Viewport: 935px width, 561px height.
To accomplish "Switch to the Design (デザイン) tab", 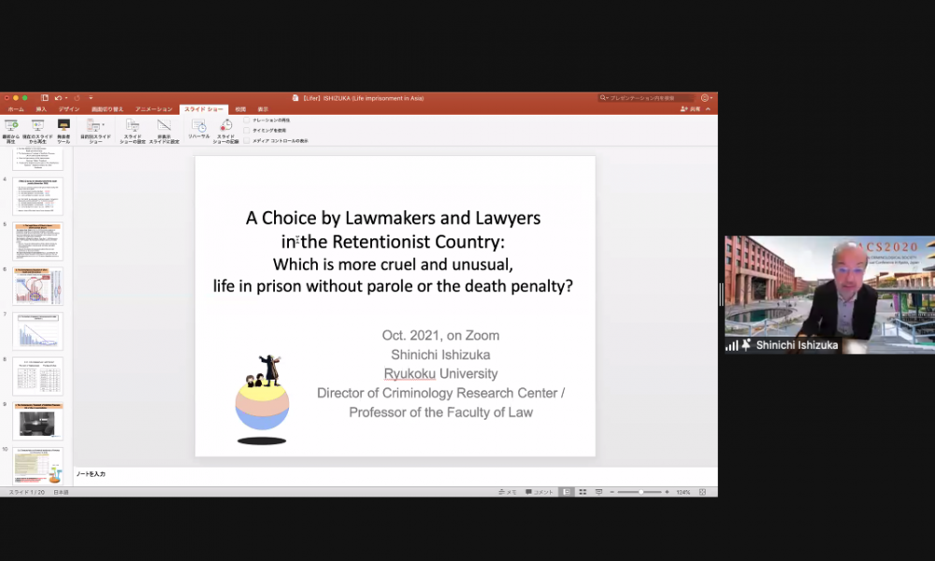I will [x=69, y=109].
